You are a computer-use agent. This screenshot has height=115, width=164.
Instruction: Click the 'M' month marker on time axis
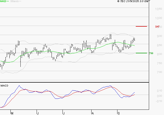[12, 113]
